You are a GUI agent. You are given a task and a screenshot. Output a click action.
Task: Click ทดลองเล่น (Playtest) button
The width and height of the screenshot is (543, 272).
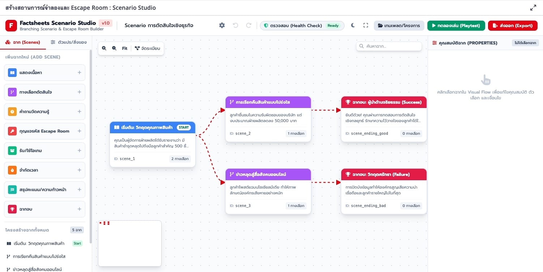tap(456, 25)
